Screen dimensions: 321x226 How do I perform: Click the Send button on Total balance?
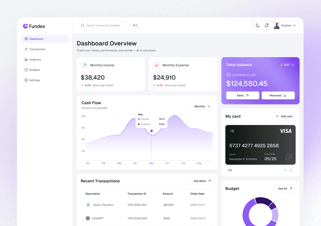(242, 95)
